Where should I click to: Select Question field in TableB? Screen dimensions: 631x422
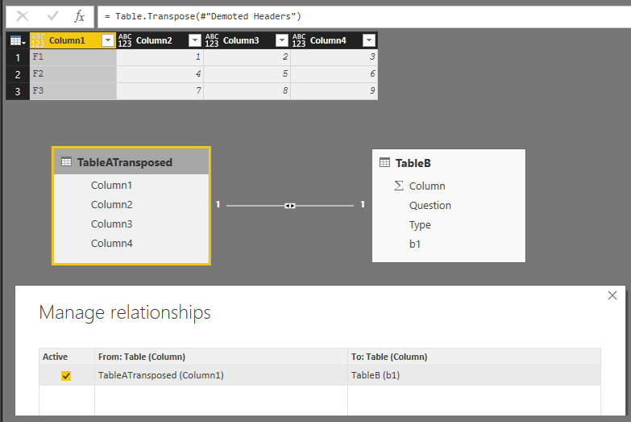click(x=430, y=205)
